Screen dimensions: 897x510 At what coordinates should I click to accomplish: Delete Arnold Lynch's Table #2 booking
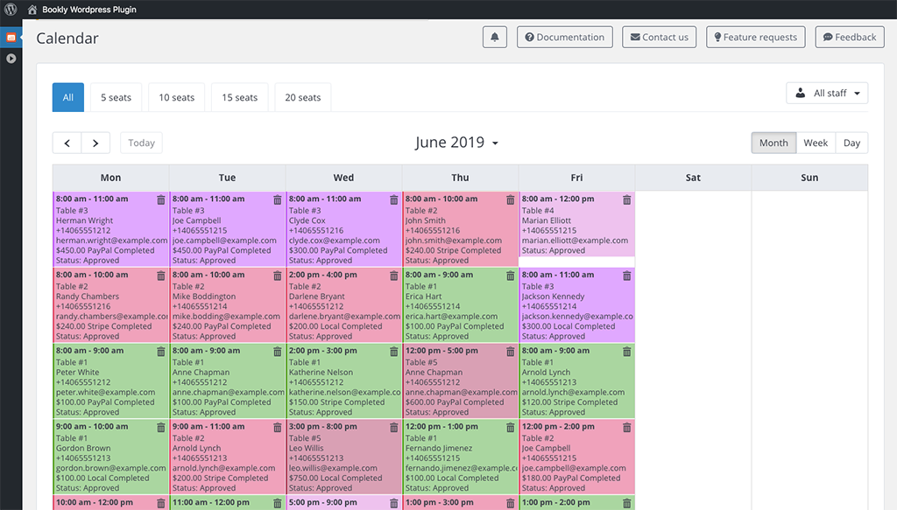(x=278, y=427)
